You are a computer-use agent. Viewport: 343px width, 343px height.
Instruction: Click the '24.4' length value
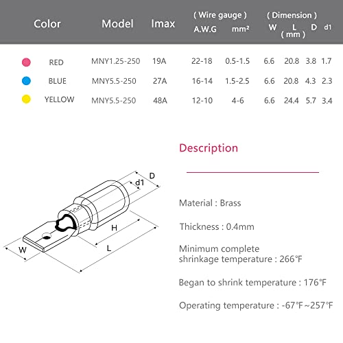click(292, 101)
